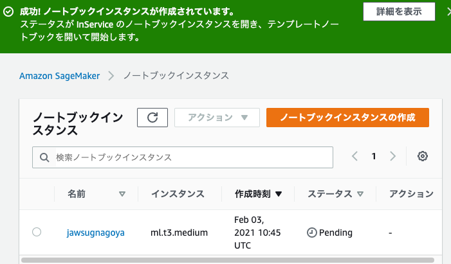
Task: Click 詳細を表示 button
Action: [399, 12]
